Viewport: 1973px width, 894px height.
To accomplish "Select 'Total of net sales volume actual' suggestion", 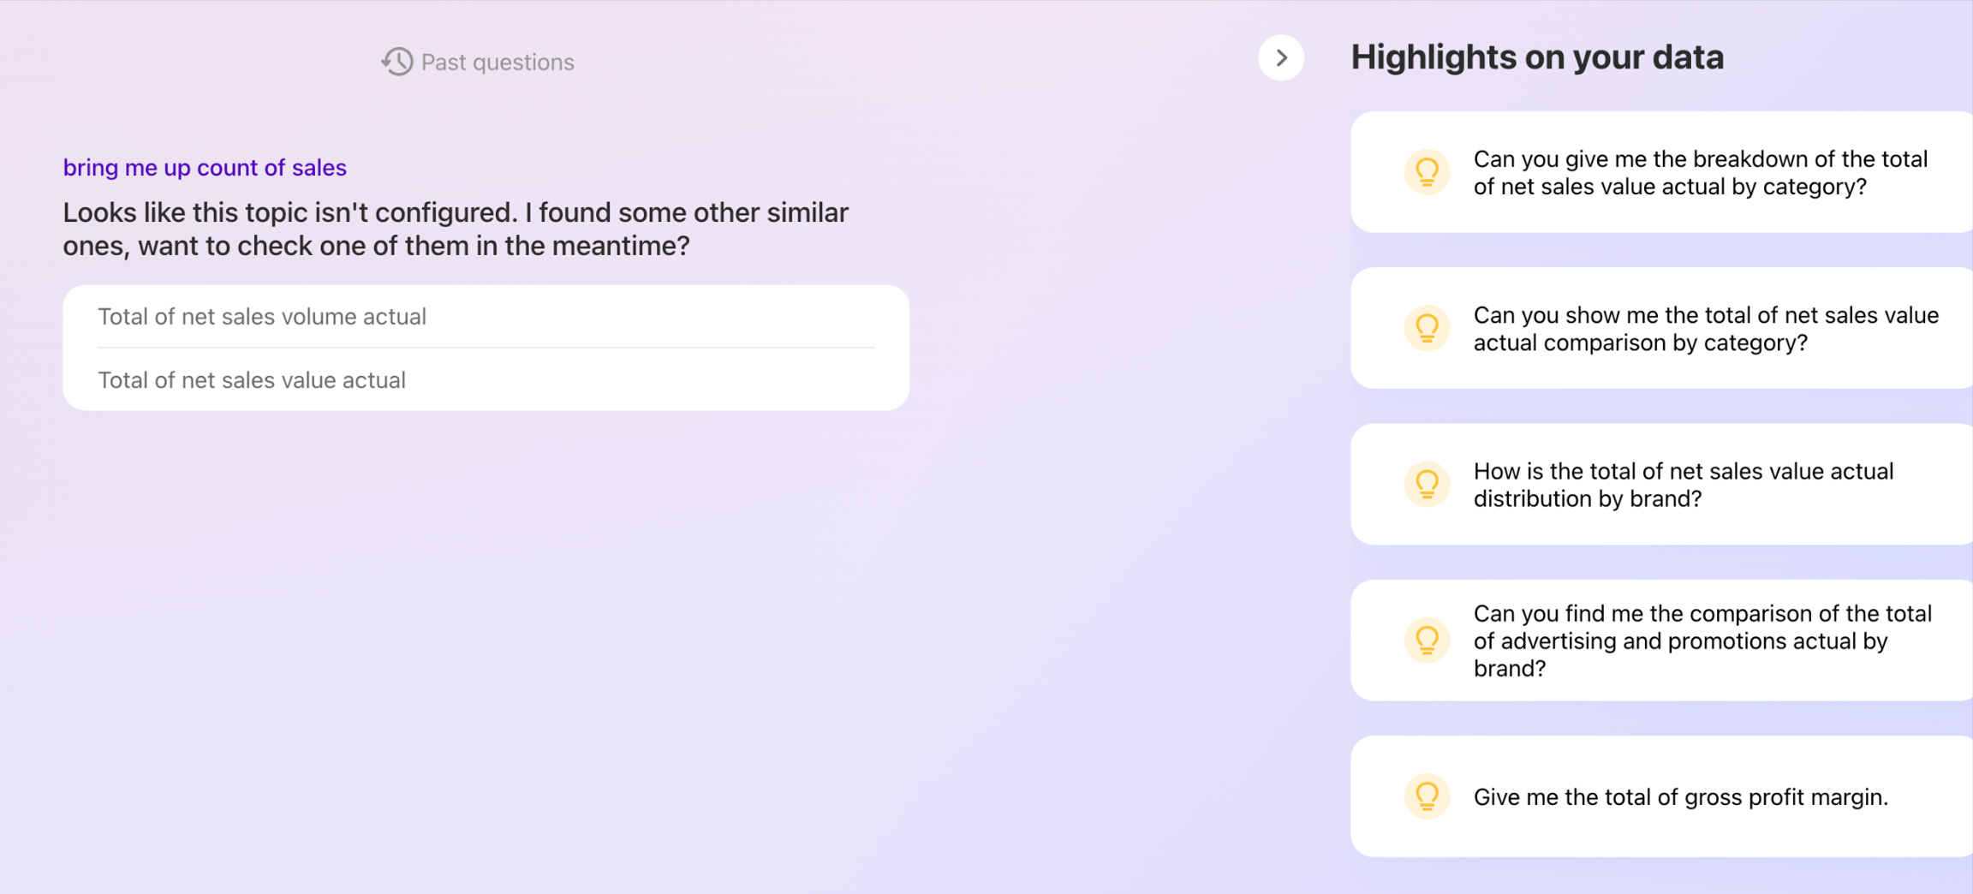I will point(262,317).
